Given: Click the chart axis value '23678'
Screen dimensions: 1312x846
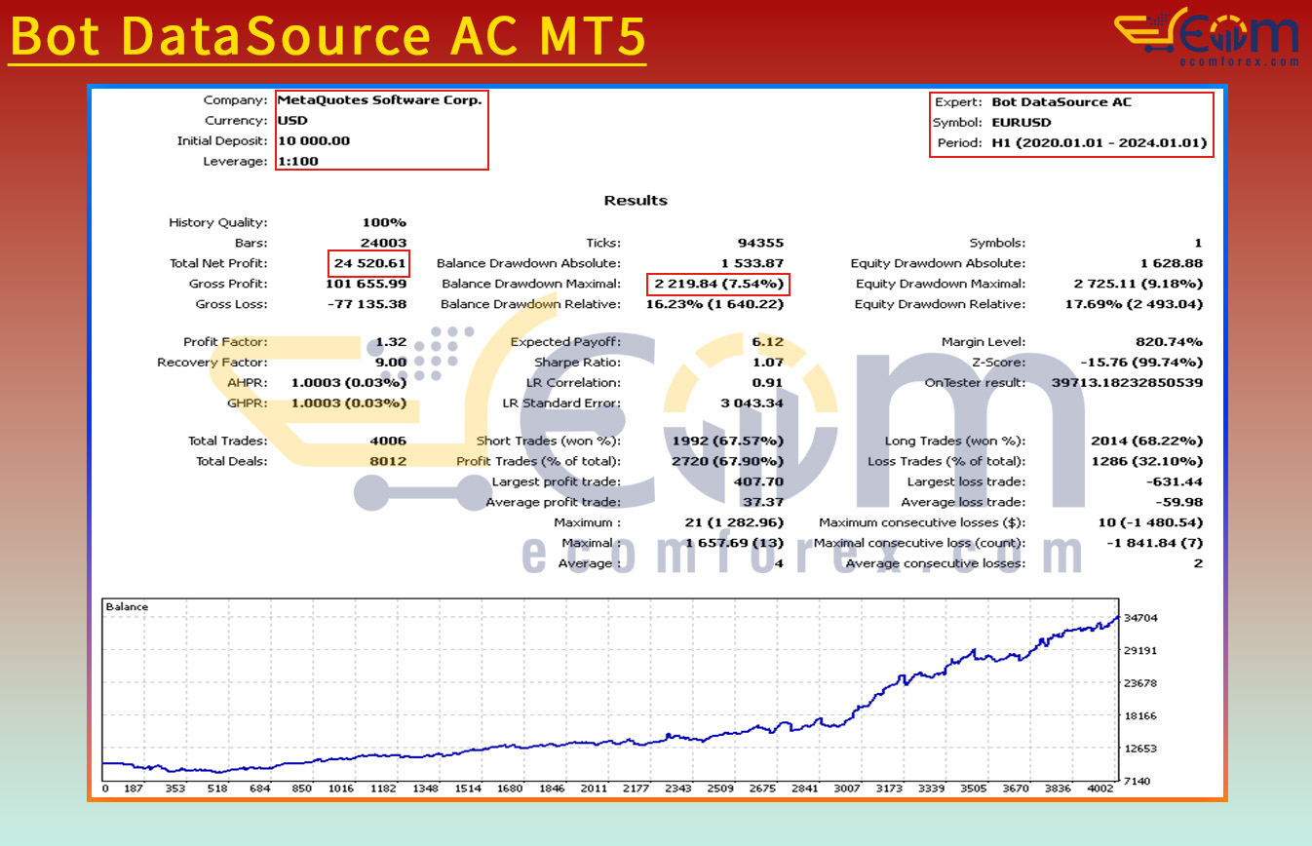Looking at the screenshot, I should pyautogui.click(x=1139, y=683).
